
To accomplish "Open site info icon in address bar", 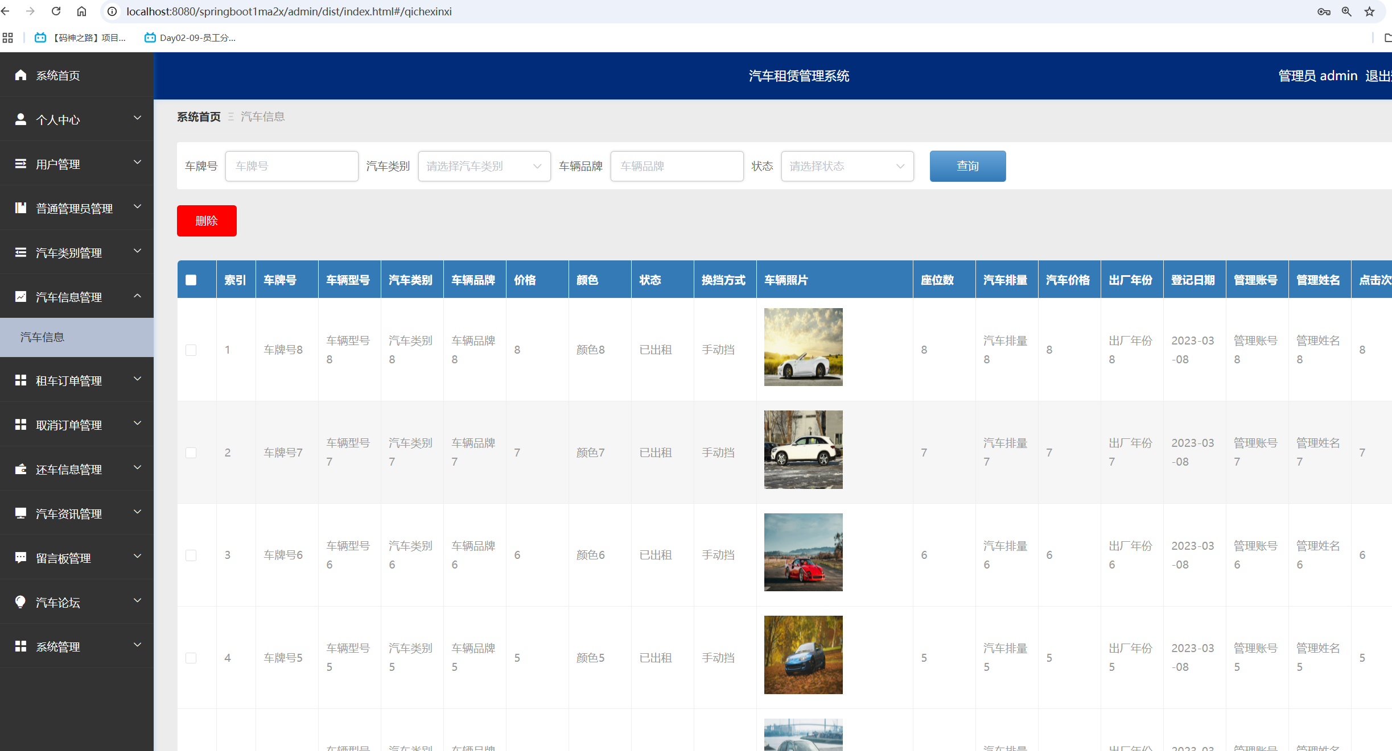I will (x=112, y=11).
